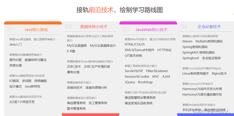Click the 'Java新特性' topic

click(x=32, y=87)
